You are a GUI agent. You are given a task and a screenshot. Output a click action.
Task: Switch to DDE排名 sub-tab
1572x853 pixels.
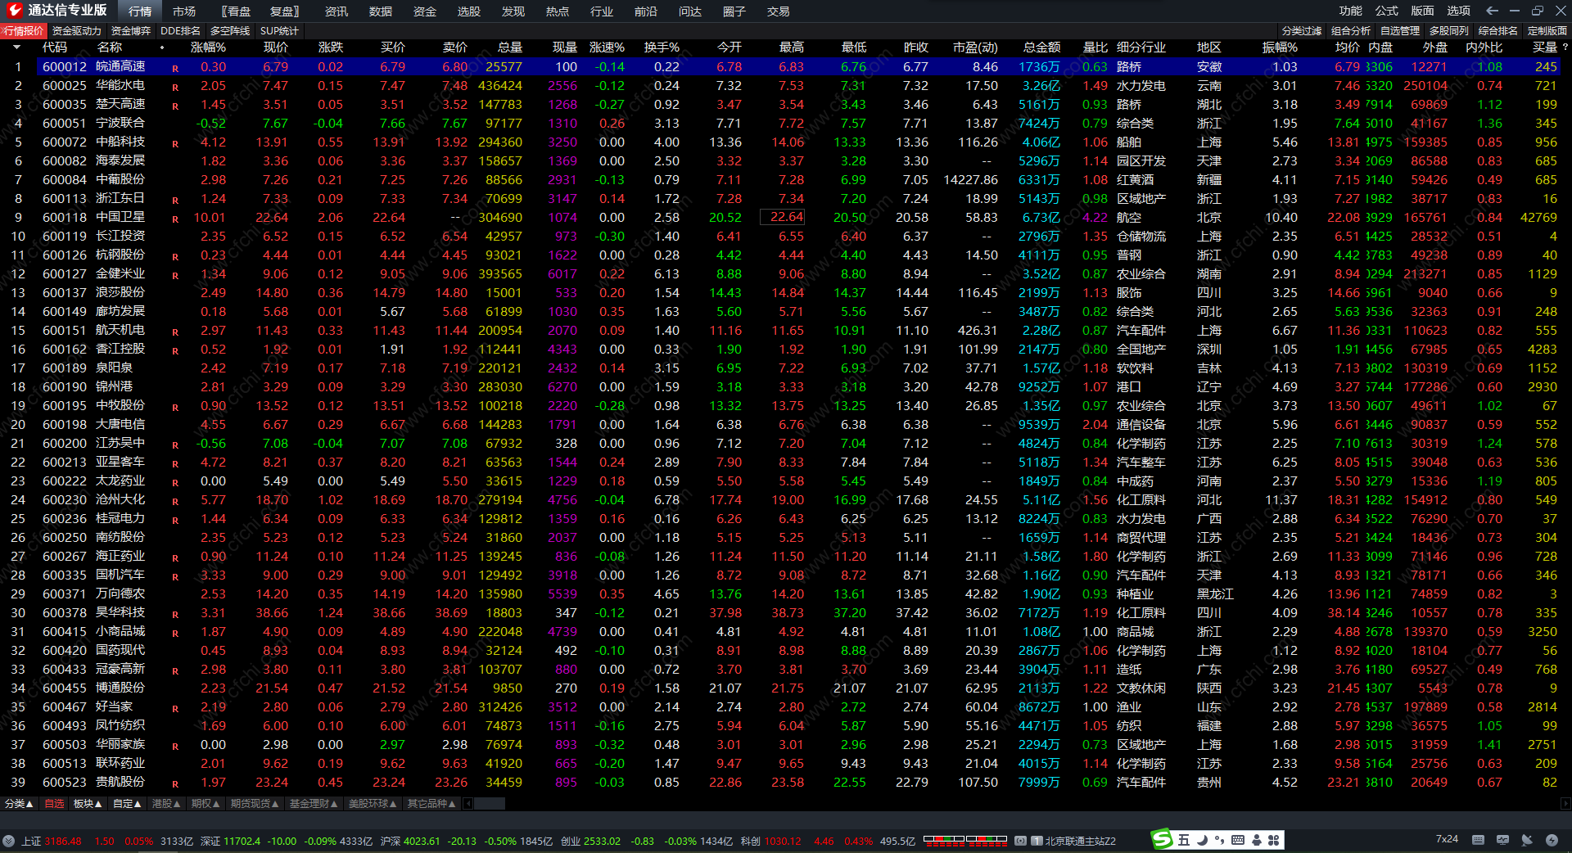coord(180,31)
